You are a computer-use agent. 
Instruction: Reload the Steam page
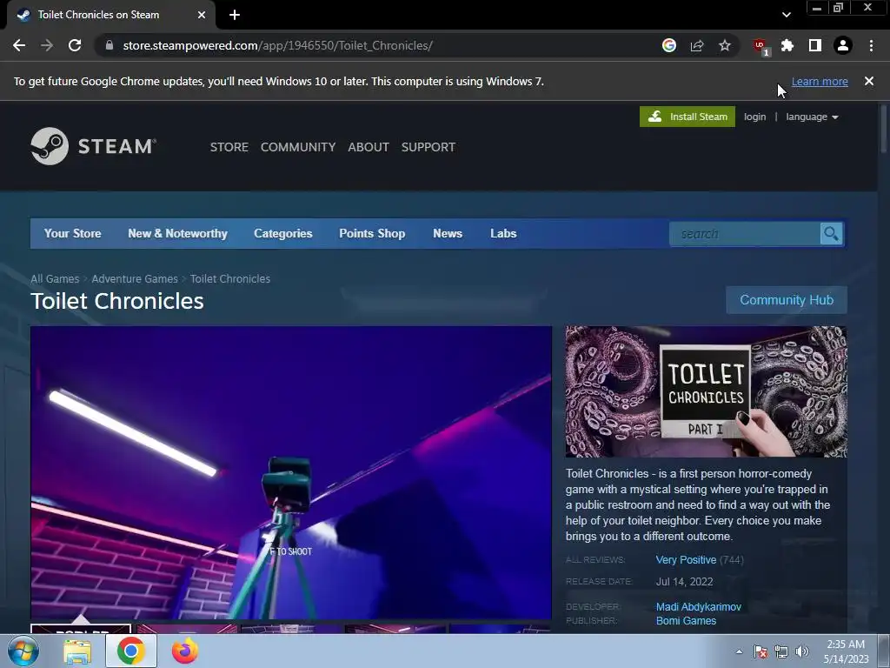pyautogui.click(x=75, y=45)
